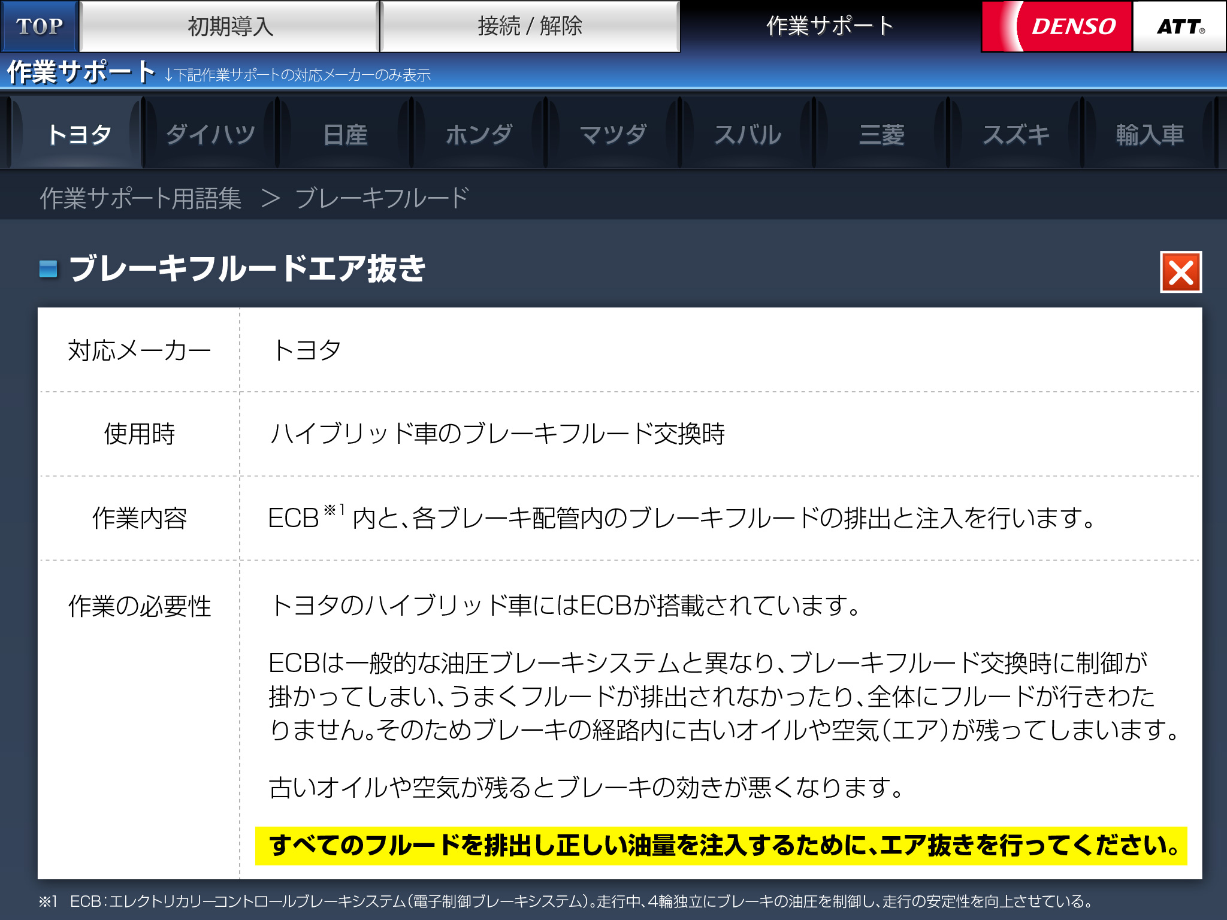Viewport: 1227px width, 920px height.
Task: Switch to the スバル maker tab
Action: click(x=747, y=134)
